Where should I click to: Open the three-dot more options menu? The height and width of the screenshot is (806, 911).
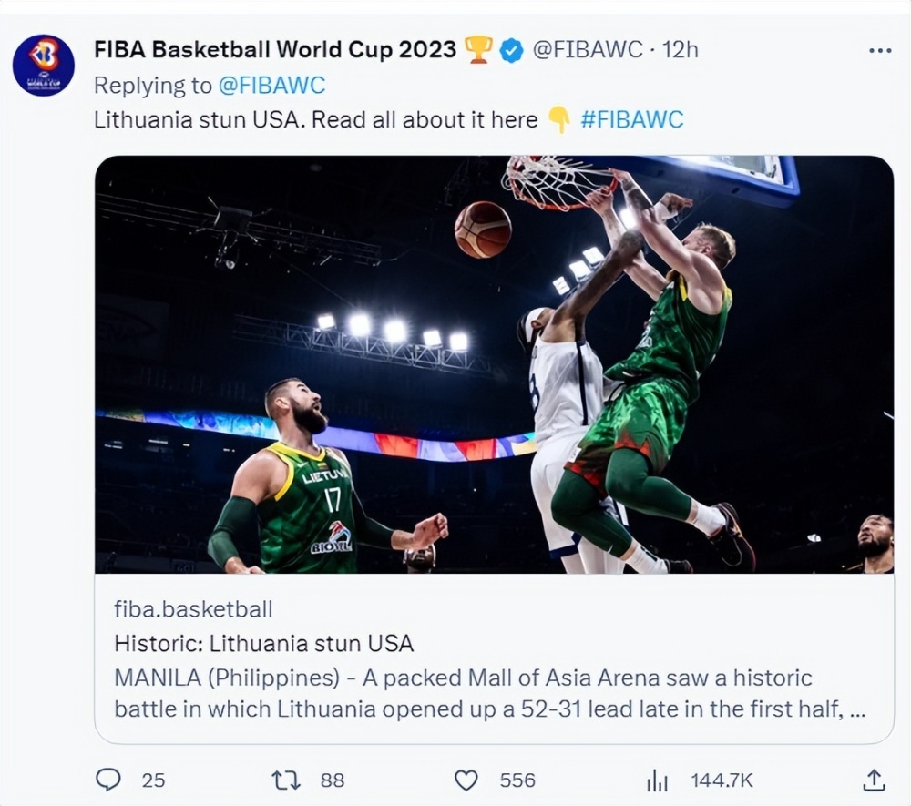[880, 51]
